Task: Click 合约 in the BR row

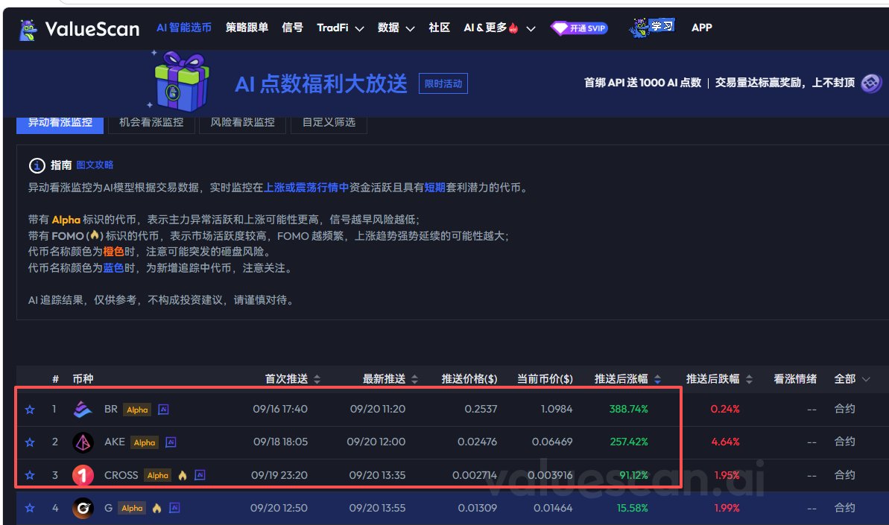Action: point(844,409)
